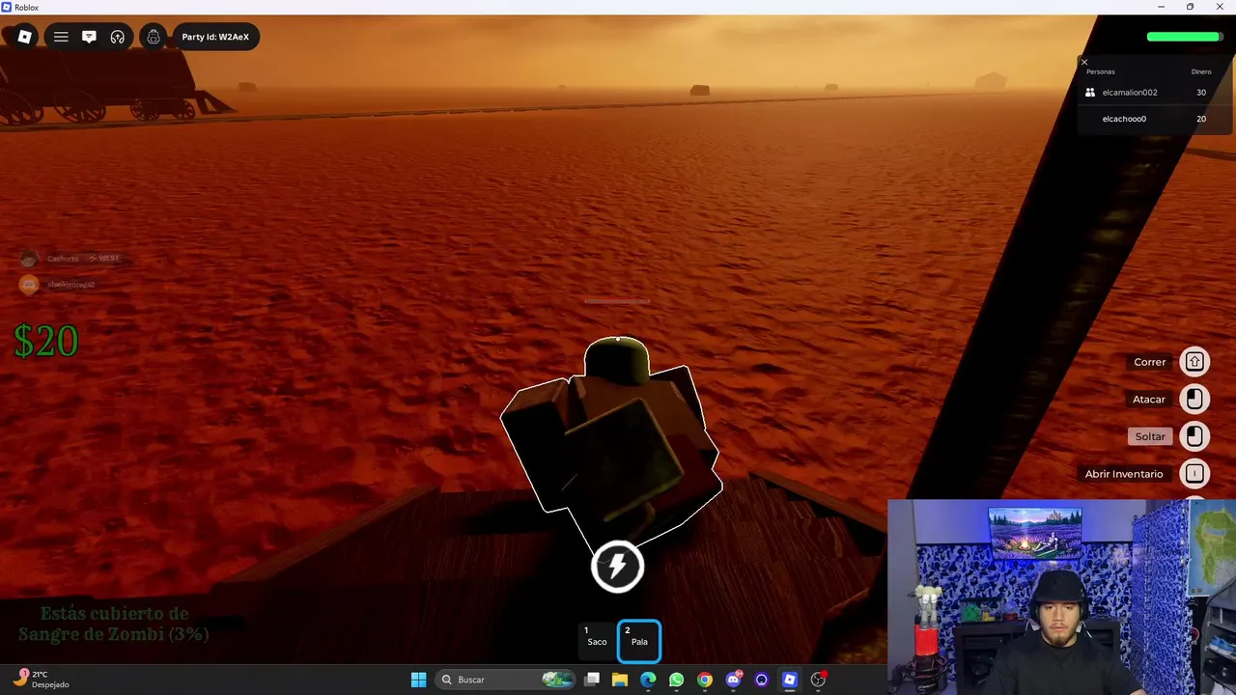Click the streamer webcam overlay

[1061, 597]
